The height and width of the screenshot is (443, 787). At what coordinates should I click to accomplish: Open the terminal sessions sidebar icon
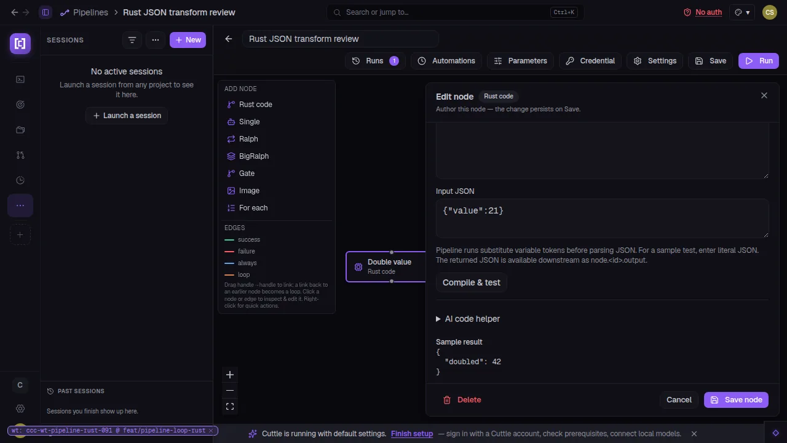[x=20, y=79]
